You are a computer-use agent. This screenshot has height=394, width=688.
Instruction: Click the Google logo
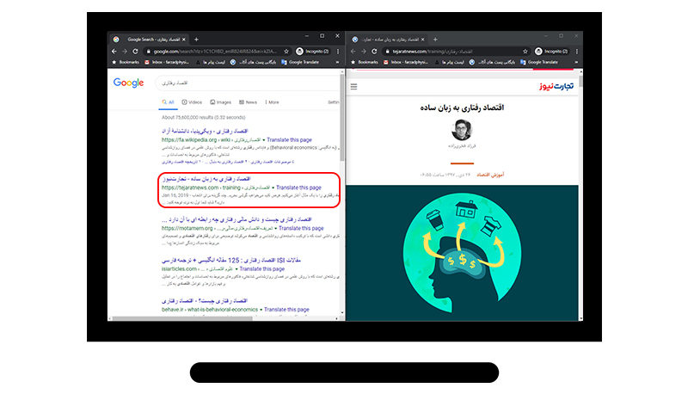click(x=128, y=83)
